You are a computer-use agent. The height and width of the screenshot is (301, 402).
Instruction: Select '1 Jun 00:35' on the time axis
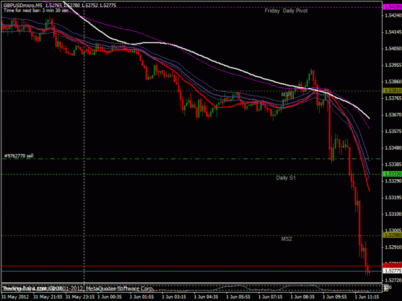click(x=109, y=297)
